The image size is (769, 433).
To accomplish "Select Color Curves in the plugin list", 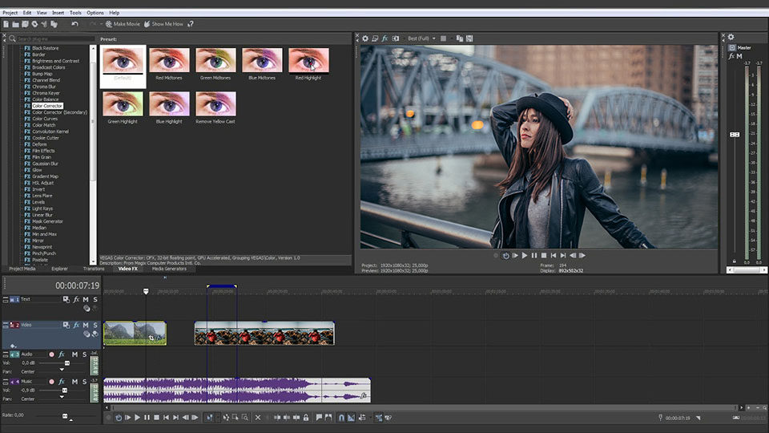I will click(x=45, y=119).
